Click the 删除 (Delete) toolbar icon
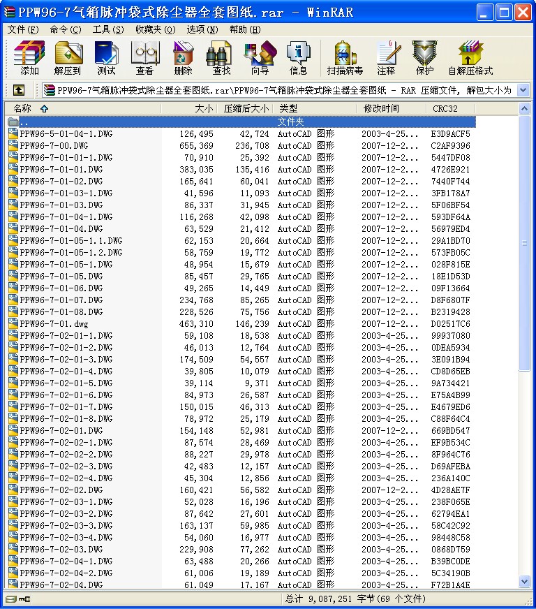 pos(183,58)
